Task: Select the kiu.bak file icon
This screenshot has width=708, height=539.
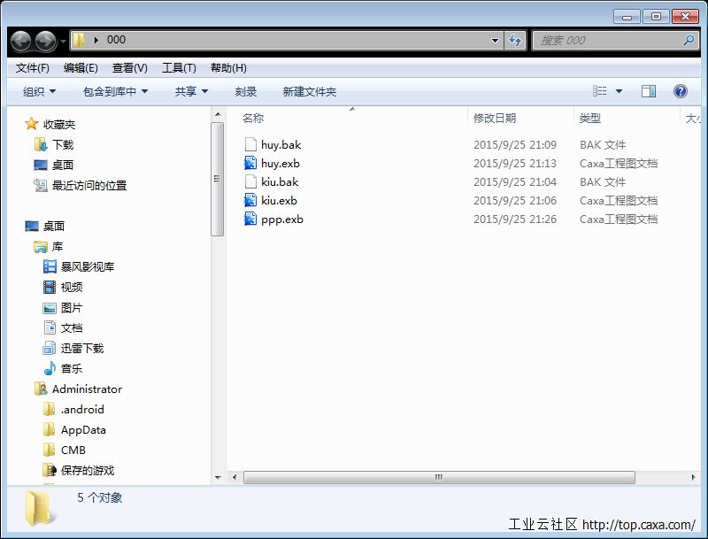Action: 250,181
